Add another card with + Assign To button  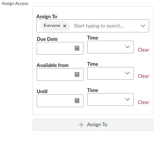click(x=93, y=125)
